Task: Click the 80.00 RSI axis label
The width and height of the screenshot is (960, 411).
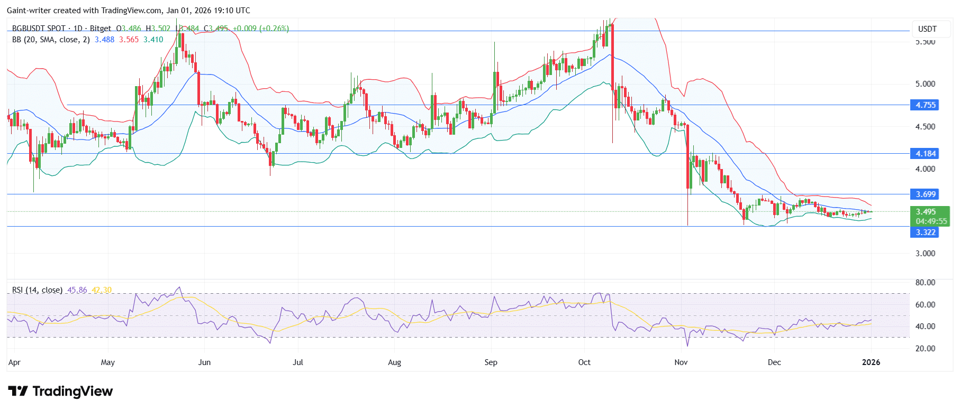Action: (x=926, y=283)
